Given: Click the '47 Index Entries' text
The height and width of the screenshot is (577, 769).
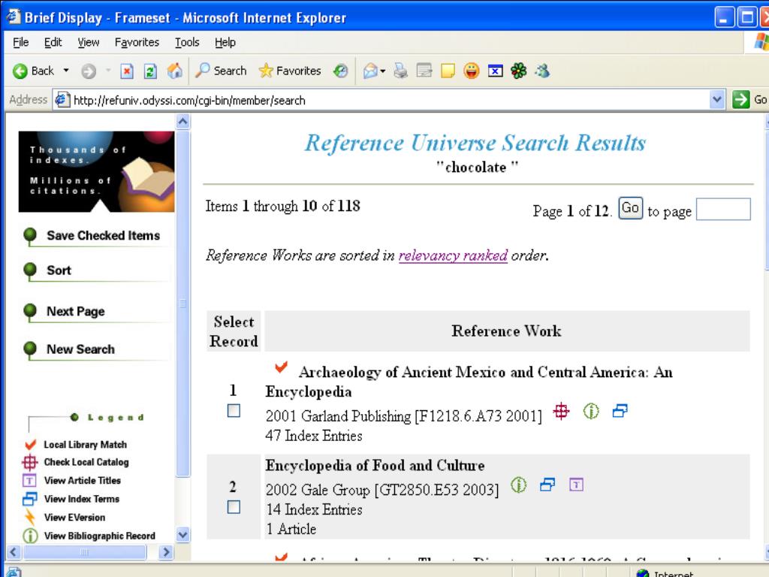Looking at the screenshot, I should click(314, 436).
